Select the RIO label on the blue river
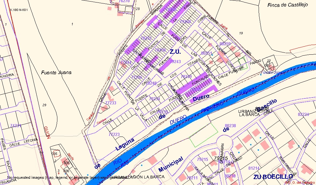Screen dimensions: 316x185 click(117, 162)
